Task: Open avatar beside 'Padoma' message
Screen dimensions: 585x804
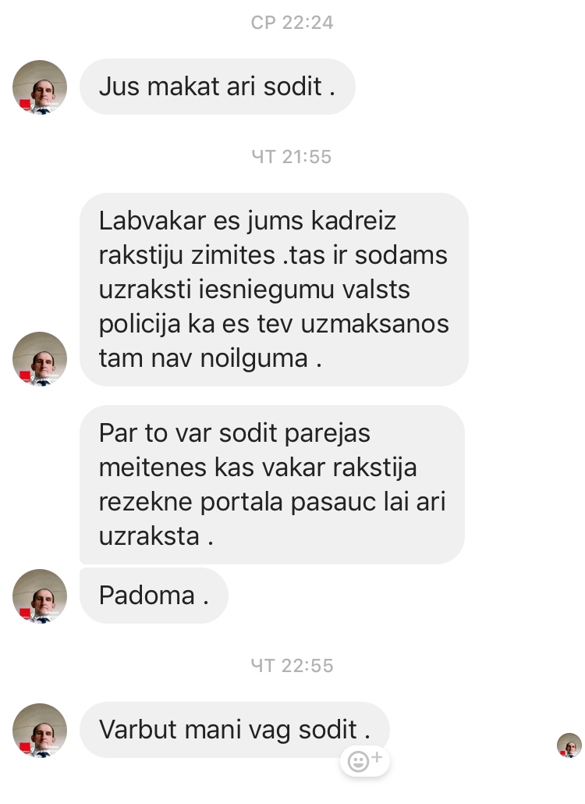Action: [40, 596]
